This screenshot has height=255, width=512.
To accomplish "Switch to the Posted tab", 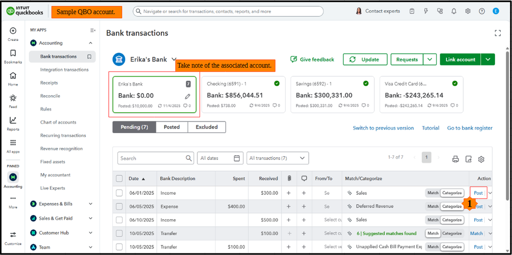I will 171,127.
